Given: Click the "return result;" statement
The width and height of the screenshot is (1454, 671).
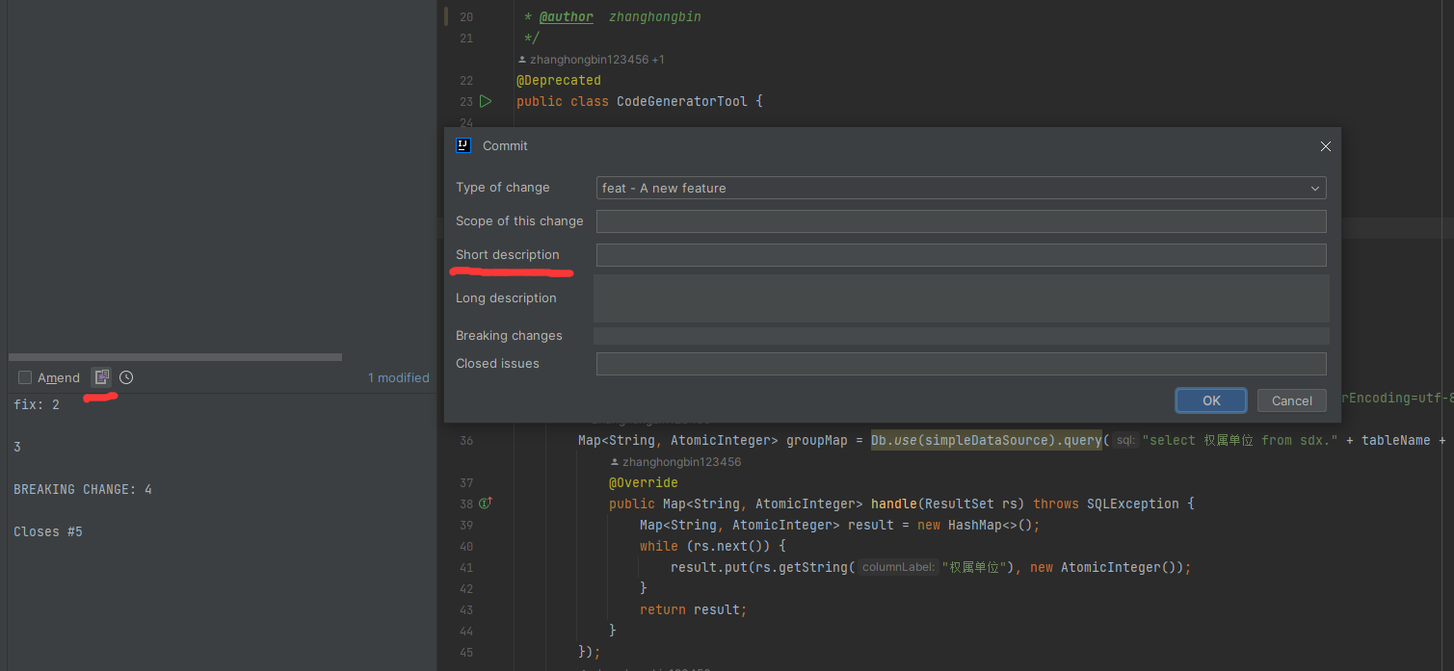Looking at the screenshot, I should click(694, 609).
